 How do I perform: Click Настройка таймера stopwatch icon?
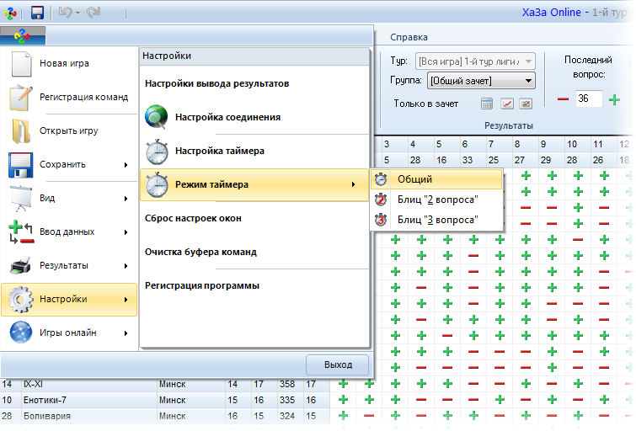pos(157,152)
